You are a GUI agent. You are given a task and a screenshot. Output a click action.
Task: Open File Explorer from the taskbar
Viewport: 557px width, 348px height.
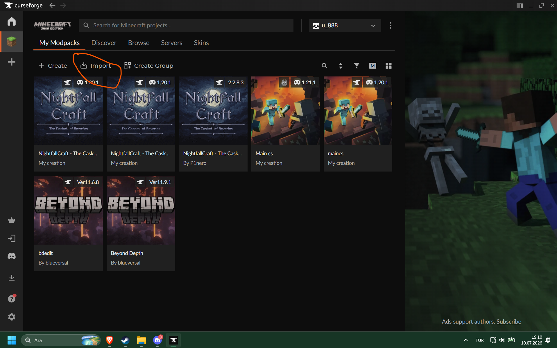(141, 340)
